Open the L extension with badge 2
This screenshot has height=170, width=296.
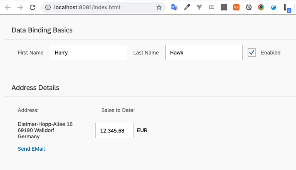click(287, 8)
